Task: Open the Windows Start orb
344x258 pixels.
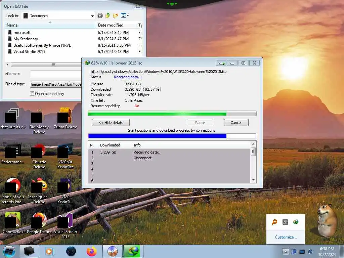Action: coord(9,251)
